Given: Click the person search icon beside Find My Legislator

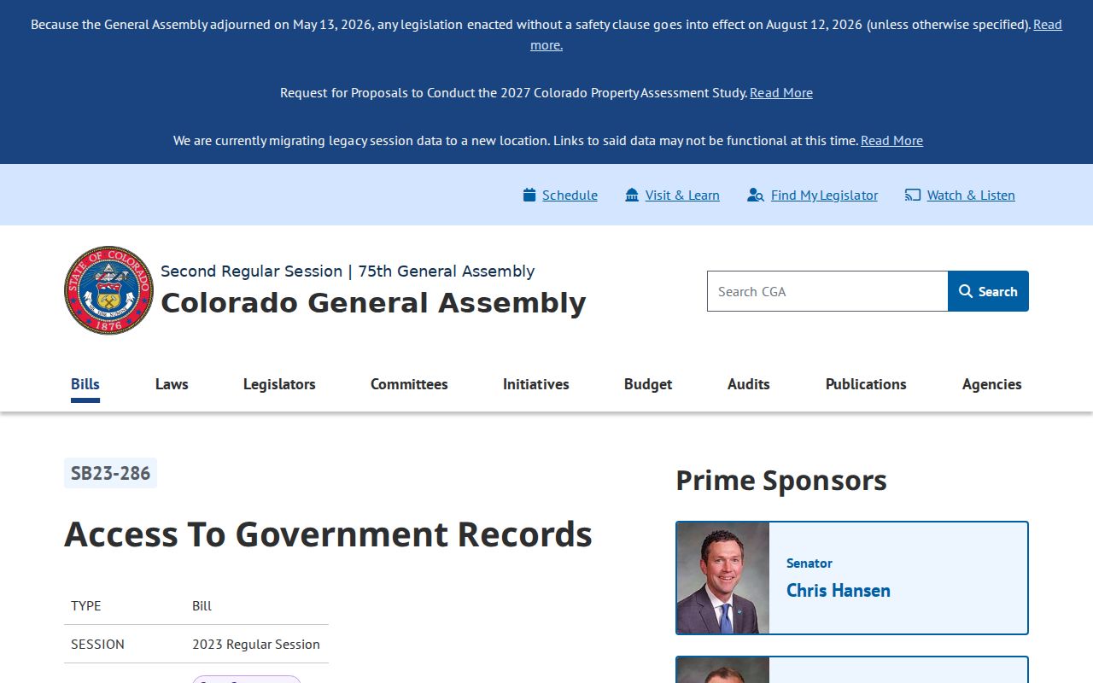Looking at the screenshot, I should click(755, 195).
